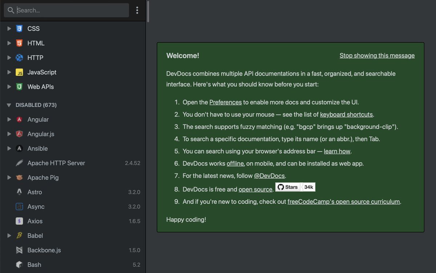Click the Welcome! heading

(x=183, y=55)
